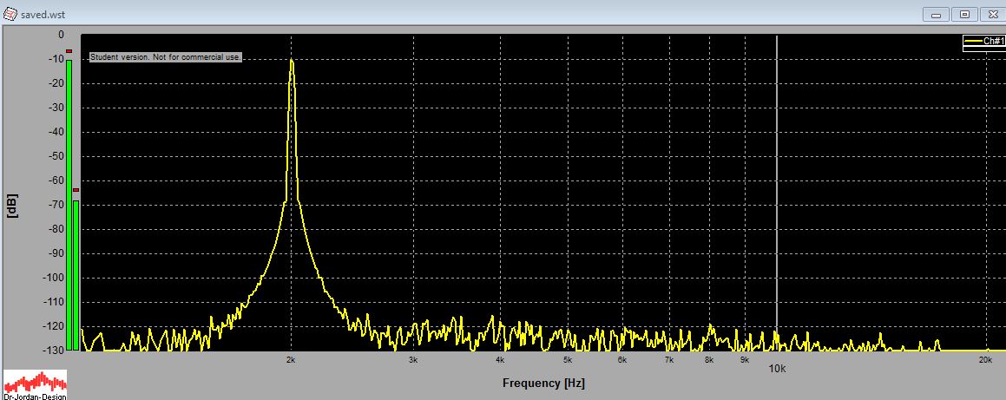Click the white cursor line at 10k
The width and height of the screenshot is (1006, 400).
pyautogui.click(x=777, y=193)
